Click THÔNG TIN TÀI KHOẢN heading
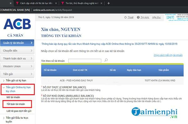The height and width of the screenshot is (124, 188). click(x=61, y=36)
